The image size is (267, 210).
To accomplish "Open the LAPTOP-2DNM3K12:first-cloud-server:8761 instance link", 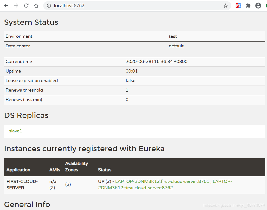I will click(162, 181).
